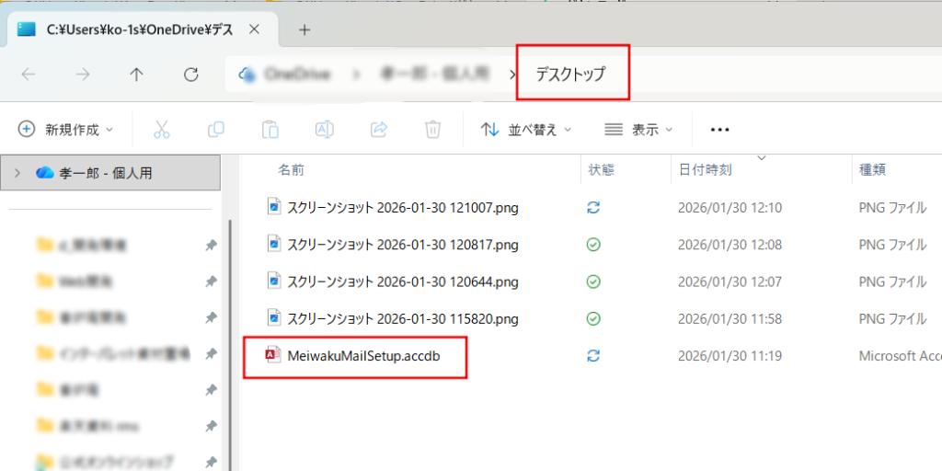Add a new tab with plus button
The width and height of the screenshot is (942, 471).
pyautogui.click(x=304, y=29)
